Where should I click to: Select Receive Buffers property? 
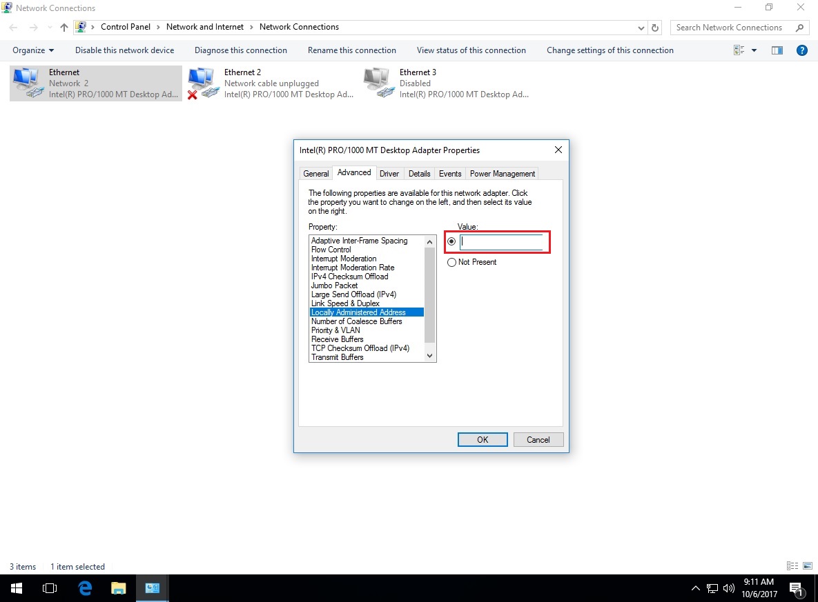pyautogui.click(x=367, y=339)
